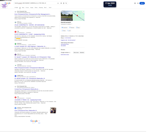Click Add website link
The width and height of the screenshot is (147, 132).
coord(63,46)
